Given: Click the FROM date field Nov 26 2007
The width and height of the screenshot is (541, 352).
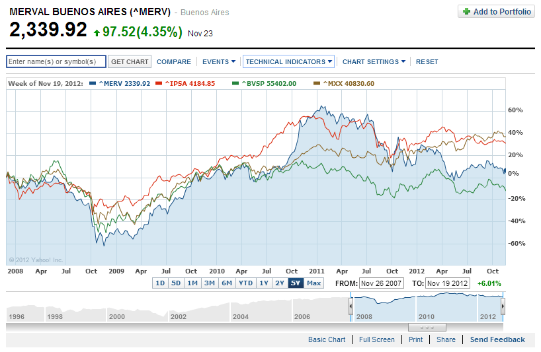Looking at the screenshot, I should pyautogui.click(x=381, y=283).
